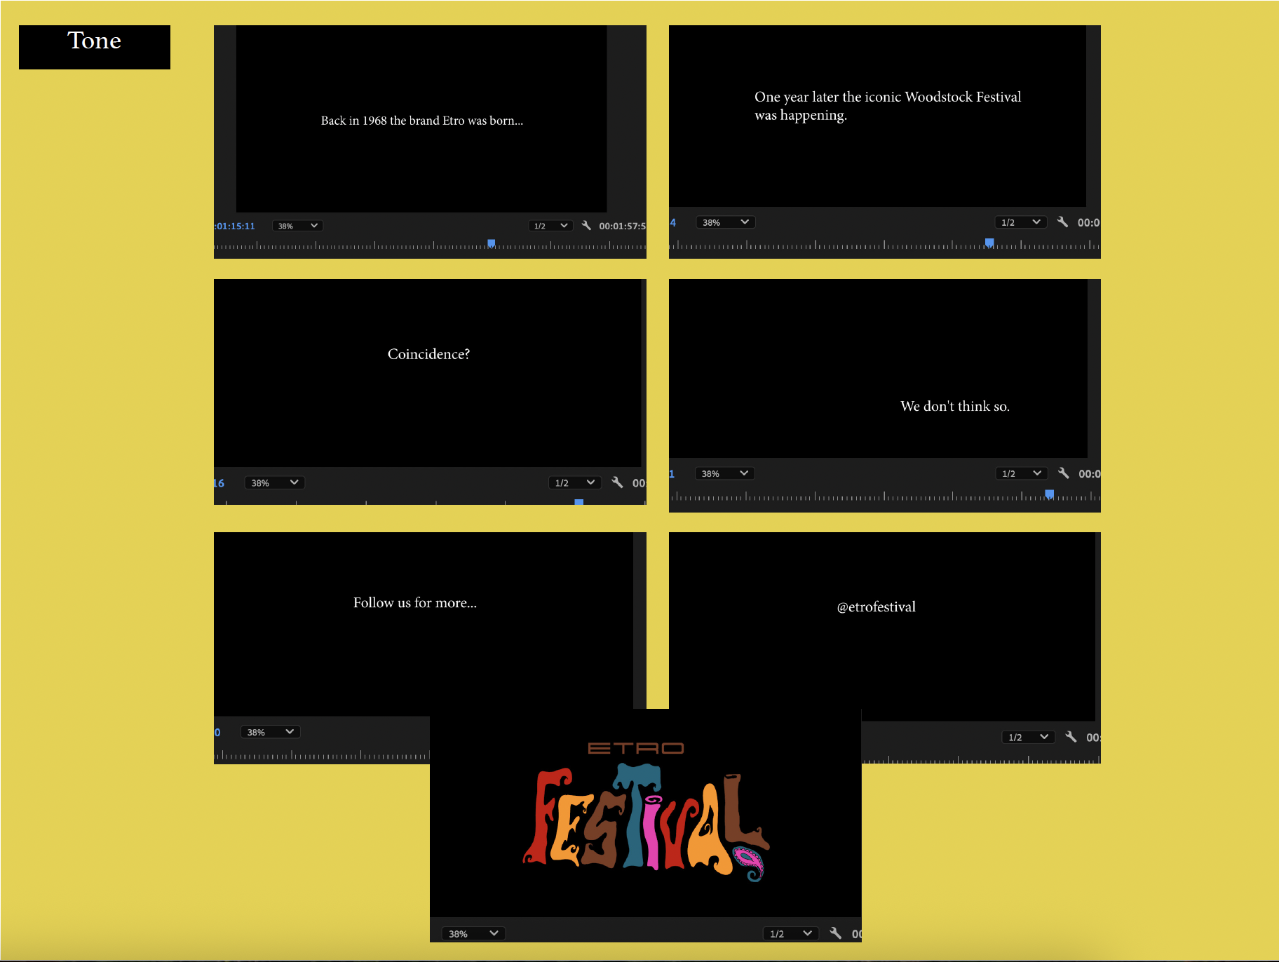Click the ETRO wordmark above the Festival logo
The width and height of the screenshot is (1279, 962).
click(636, 748)
